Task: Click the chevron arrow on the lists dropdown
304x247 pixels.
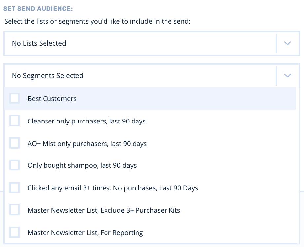Action: pyautogui.click(x=288, y=43)
